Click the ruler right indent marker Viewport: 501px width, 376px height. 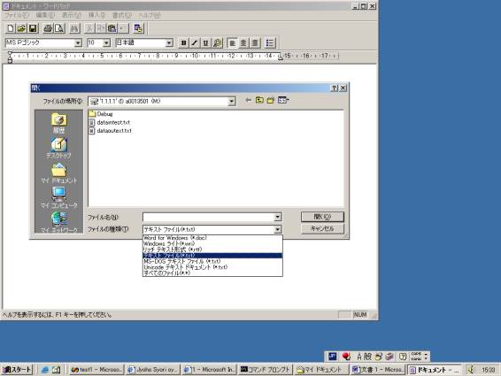pos(281,58)
